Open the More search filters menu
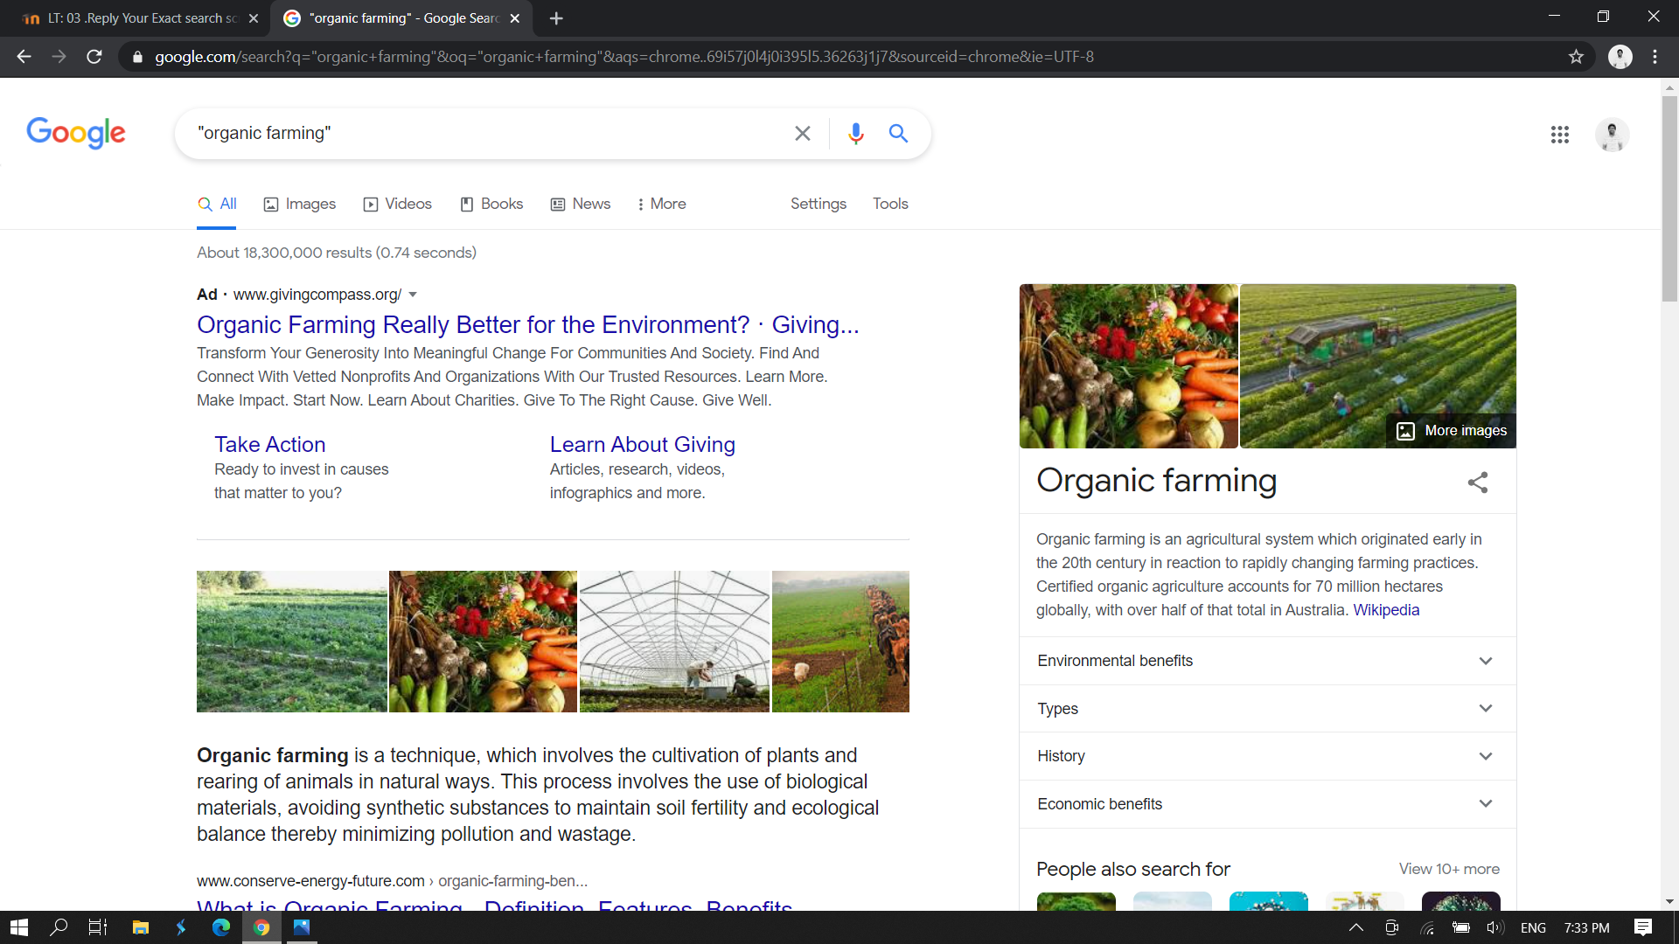The image size is (1679, 944). tap(662, 204)
